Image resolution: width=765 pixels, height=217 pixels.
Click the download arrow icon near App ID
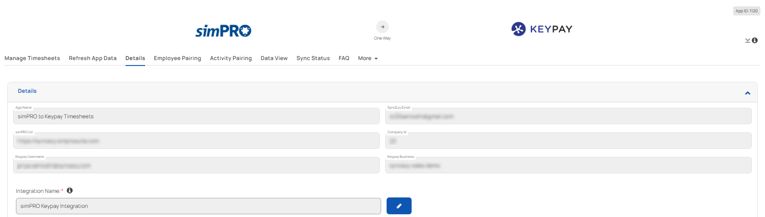(x=747, y=40)
